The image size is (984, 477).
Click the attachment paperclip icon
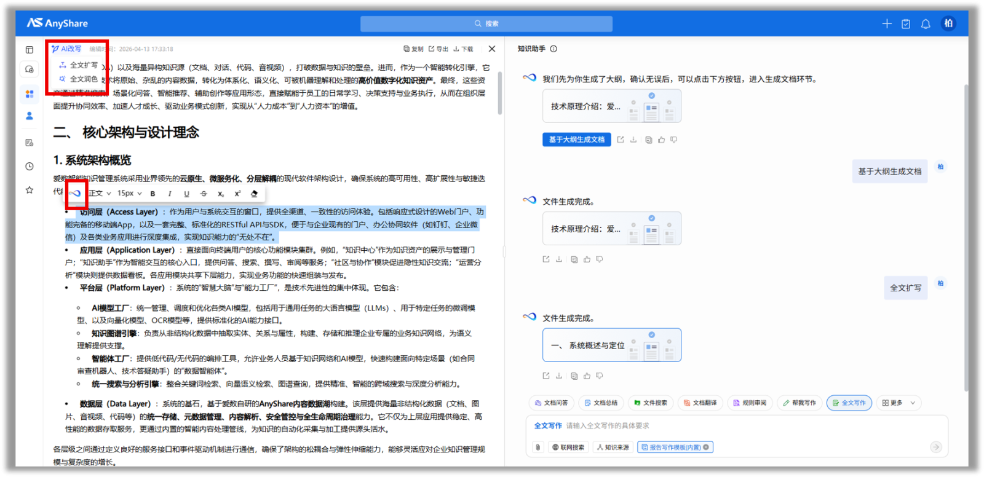(538, 447)
